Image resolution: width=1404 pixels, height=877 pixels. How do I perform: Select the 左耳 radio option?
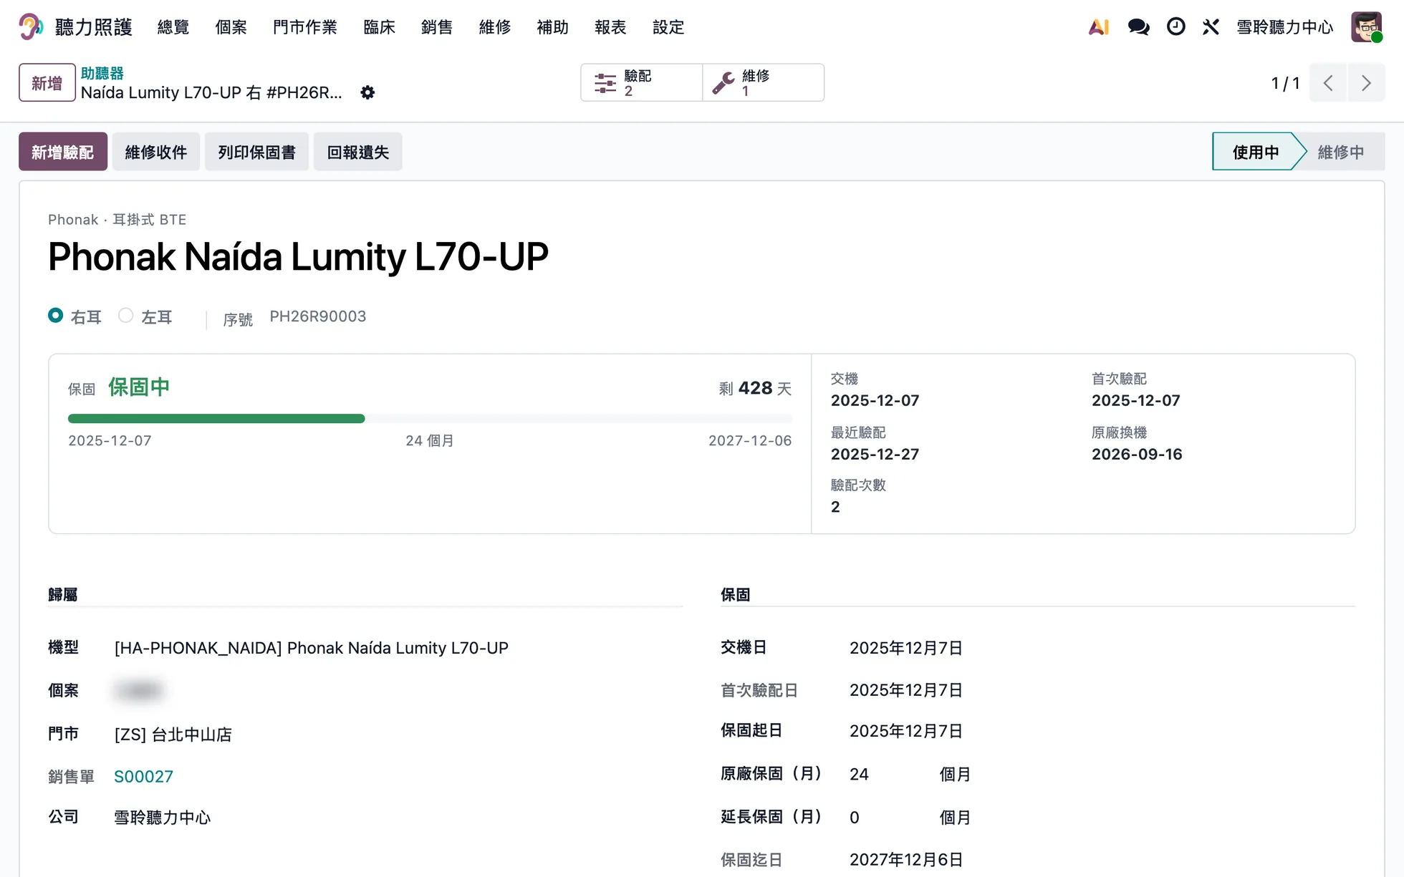(x=125, y=316)
